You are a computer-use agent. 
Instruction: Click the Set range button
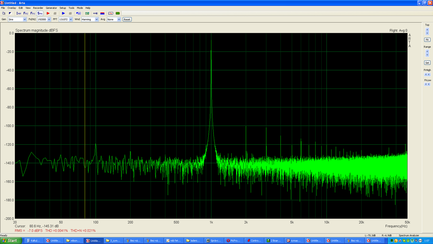point(427,63)
